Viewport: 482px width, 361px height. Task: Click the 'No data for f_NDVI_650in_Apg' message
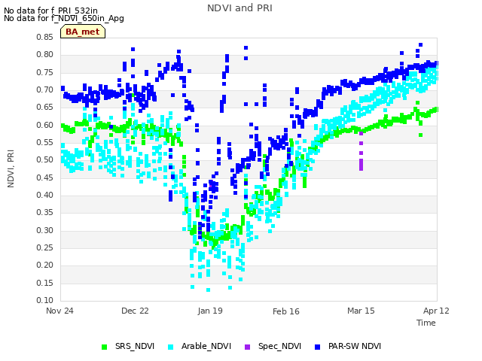pyautogui.click(x=64, y=18)
